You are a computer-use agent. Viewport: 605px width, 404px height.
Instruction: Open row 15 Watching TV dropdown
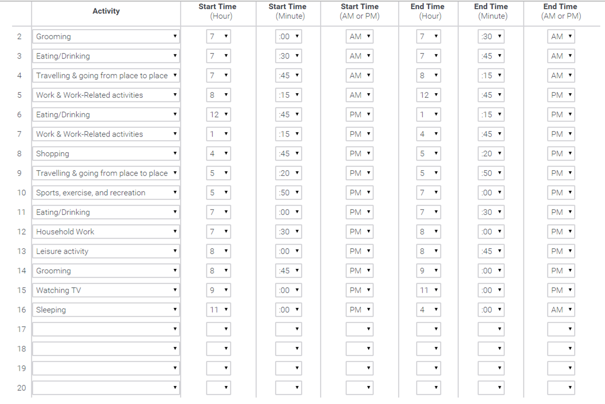(106, 291)
